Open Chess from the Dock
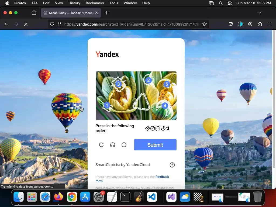Image resolution: width=276 pixels, height=207 pixels. click(198, 196)
